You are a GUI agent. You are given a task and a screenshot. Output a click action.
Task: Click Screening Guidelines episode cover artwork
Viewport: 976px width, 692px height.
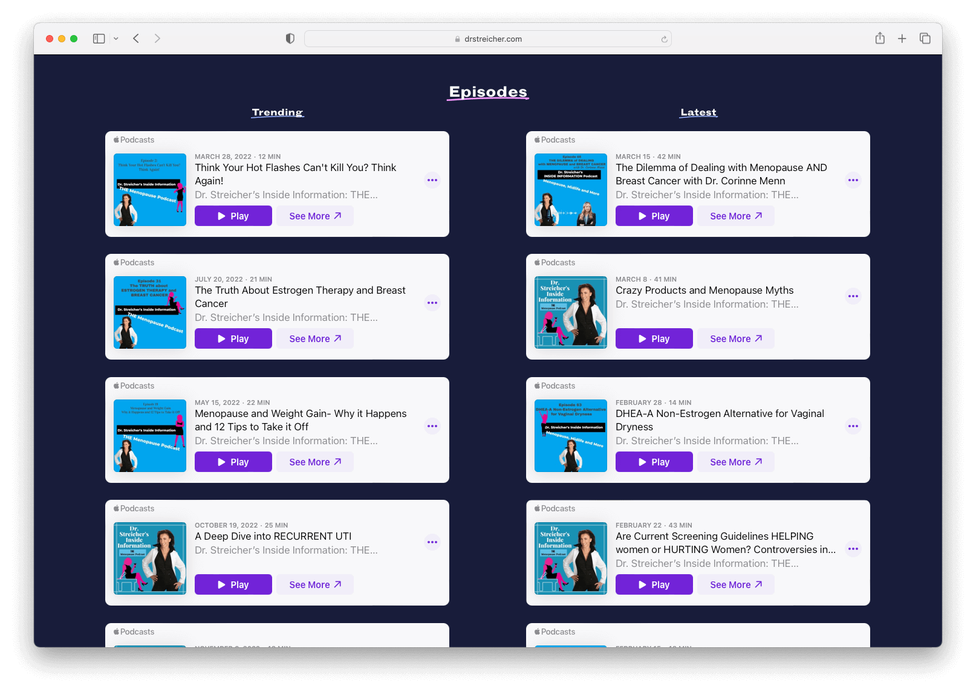571,558
